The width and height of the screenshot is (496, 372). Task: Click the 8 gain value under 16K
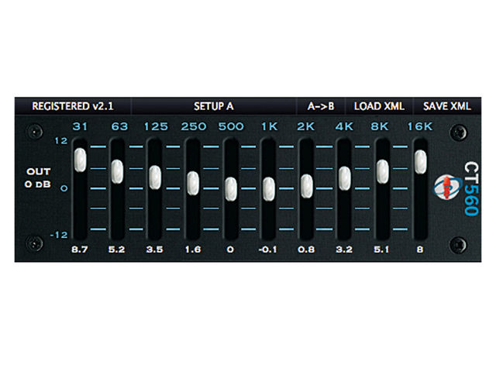pyautogui.click(x=420, y=250)
